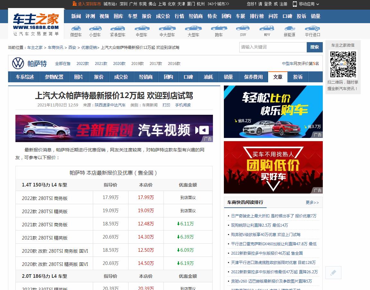The height and width of the screenshot is (290, 370).
Task: Open article 天津平行进口路虎揽胜政欧版
Action: [273, 262]
